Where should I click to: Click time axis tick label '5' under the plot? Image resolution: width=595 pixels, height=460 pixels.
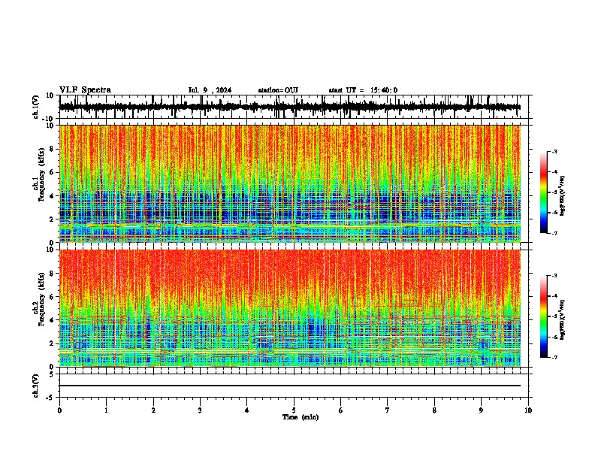(x=294, y=410)
